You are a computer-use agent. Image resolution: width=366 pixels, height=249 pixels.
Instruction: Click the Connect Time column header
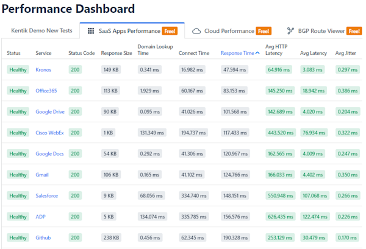pos(194,53)
